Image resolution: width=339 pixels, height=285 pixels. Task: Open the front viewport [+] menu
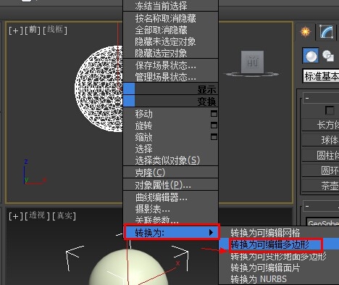click(16, 30)
